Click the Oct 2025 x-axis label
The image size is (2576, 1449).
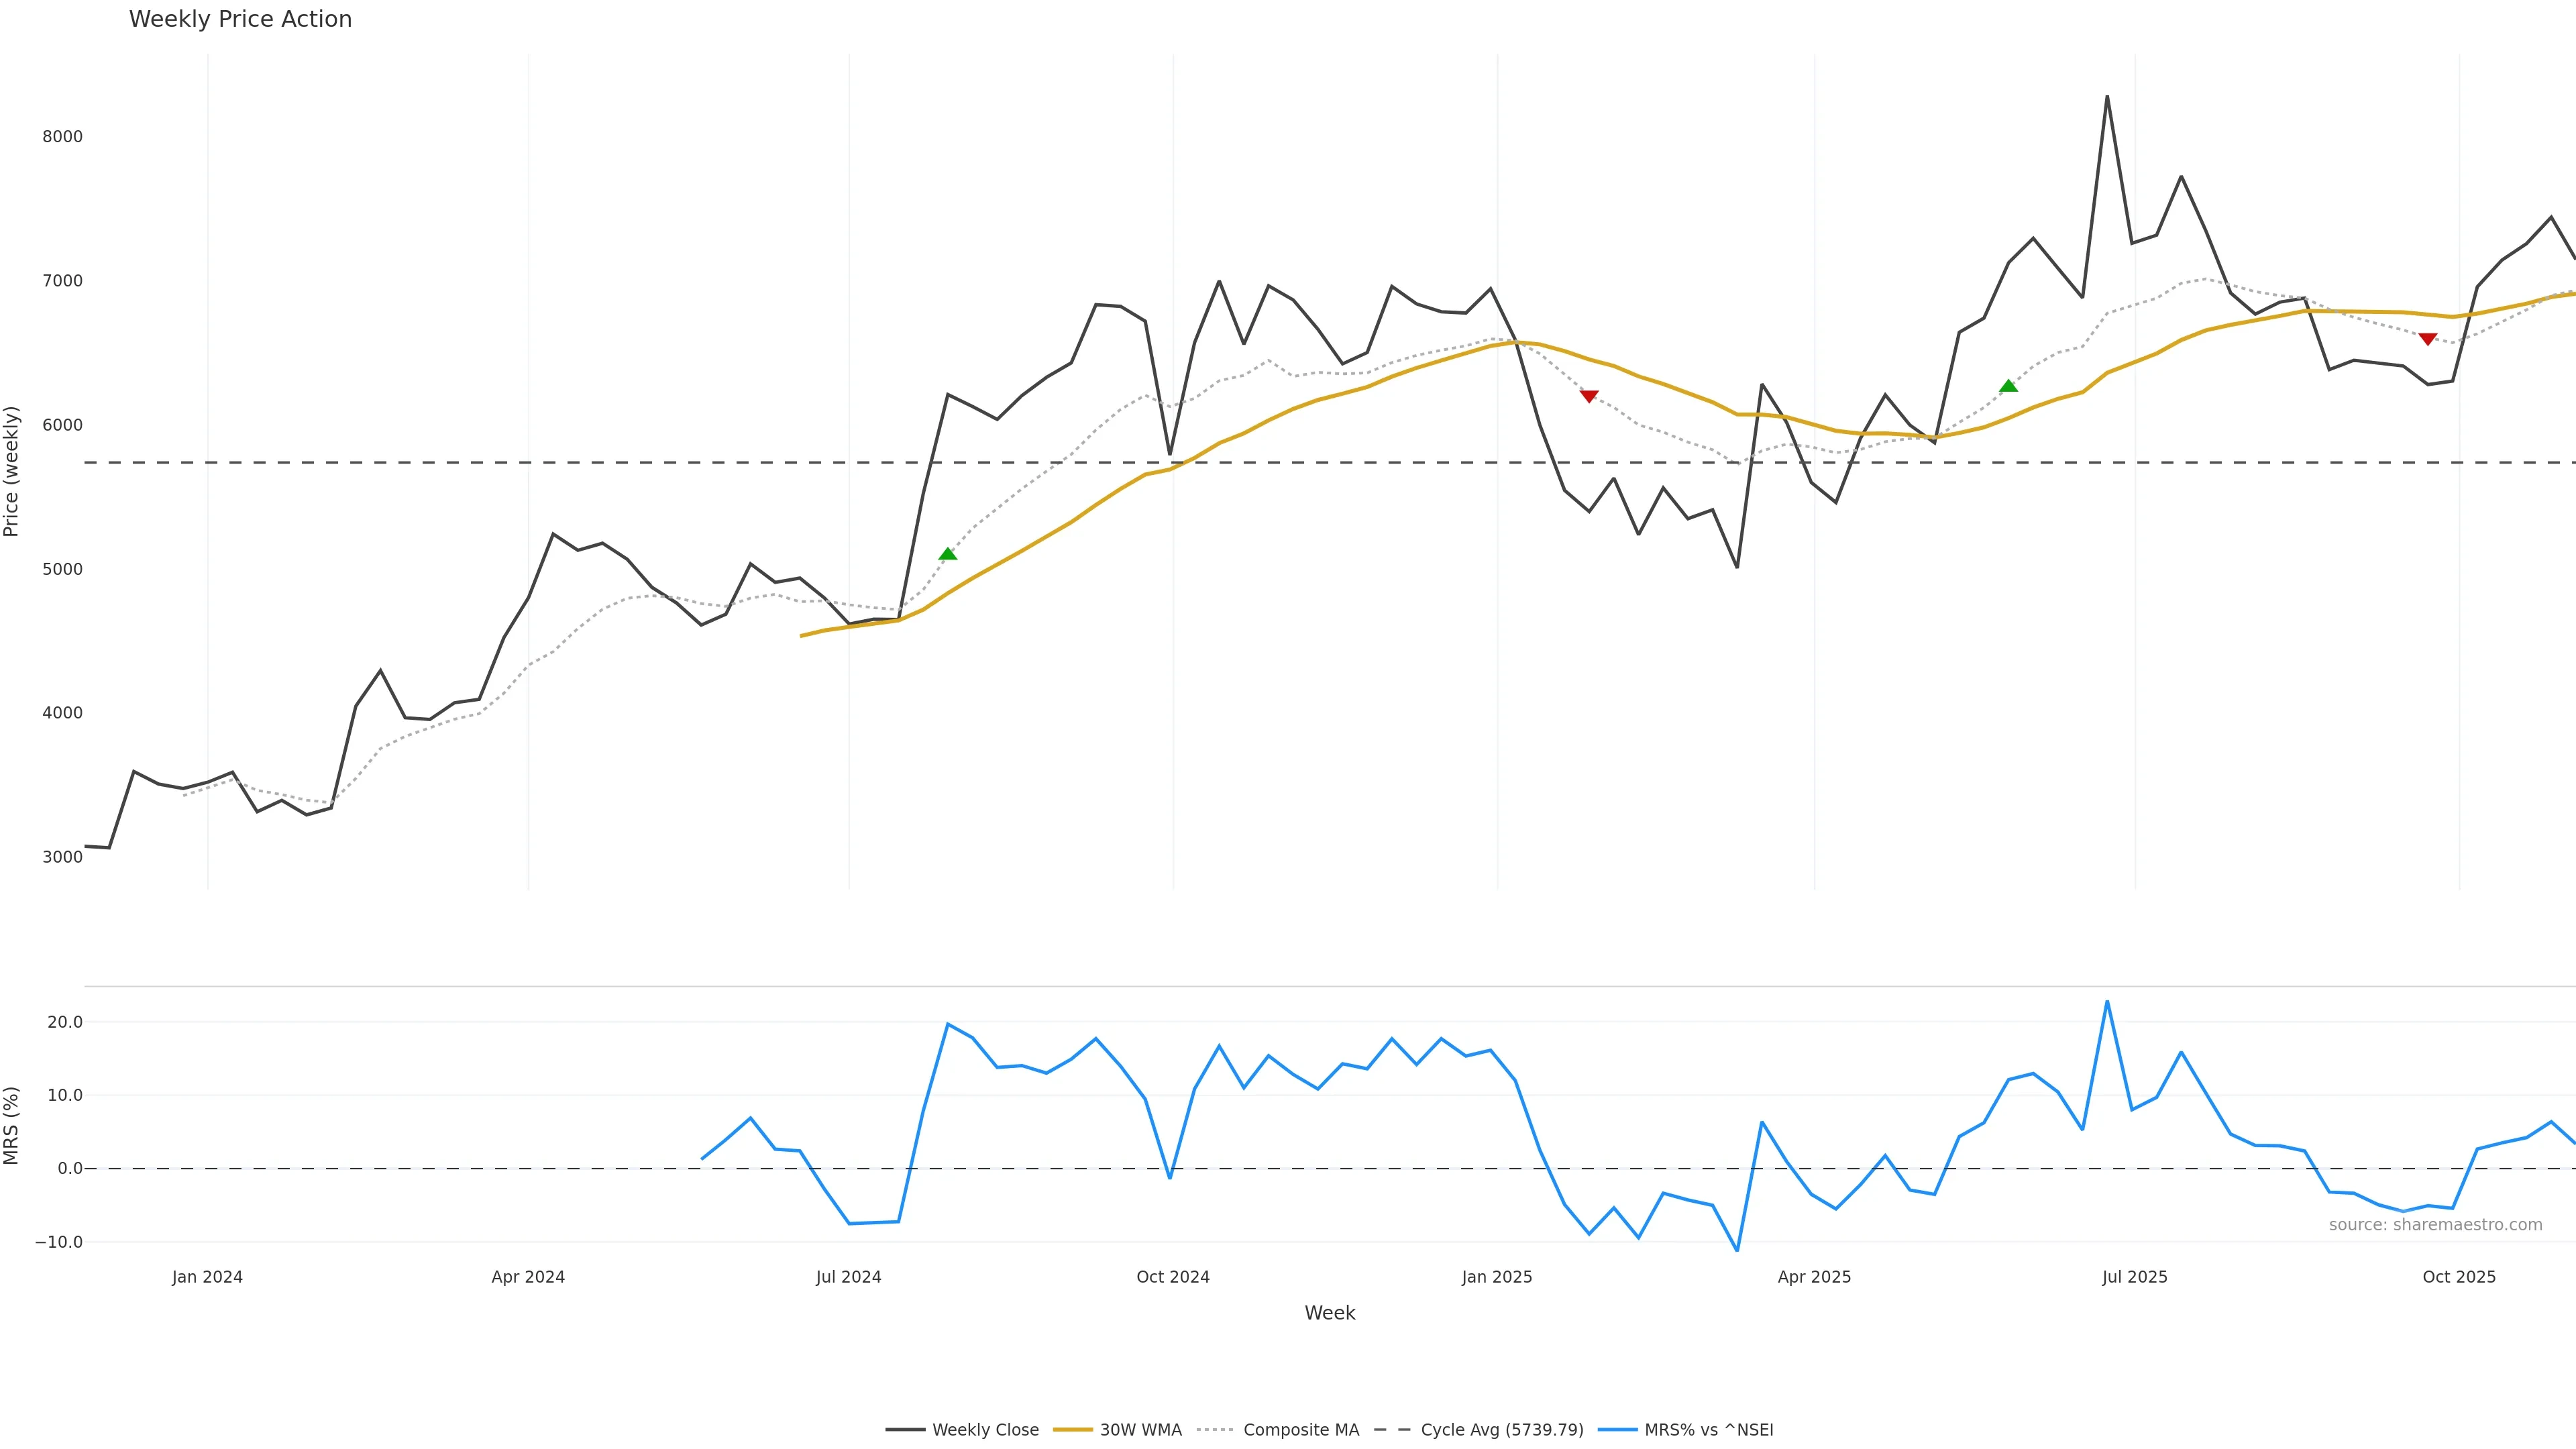[x=2459, y=1277]
